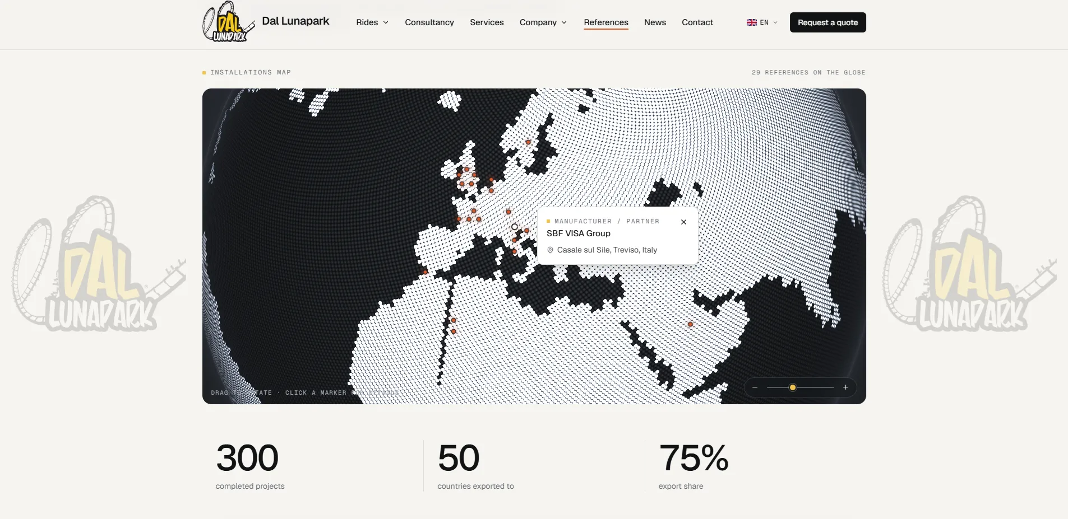
Task: Click the Casale sul Sile, Treviso, Italy text
Action: pos(607,250)
